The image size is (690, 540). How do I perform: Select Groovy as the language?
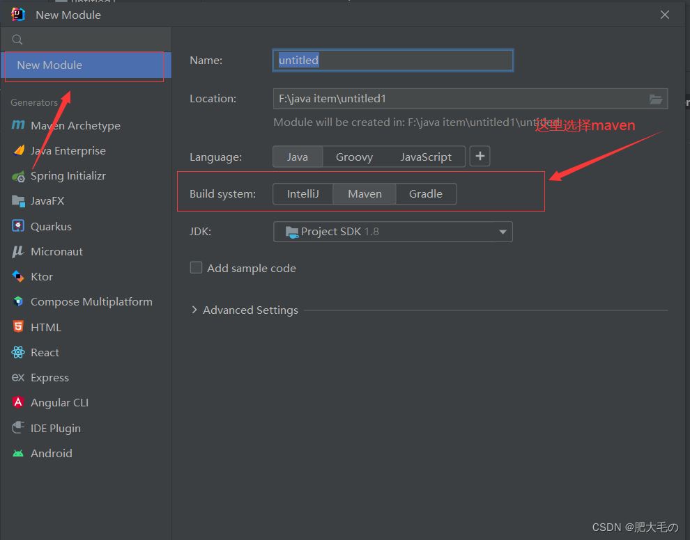pyautogui.click(x=354, y=157)
